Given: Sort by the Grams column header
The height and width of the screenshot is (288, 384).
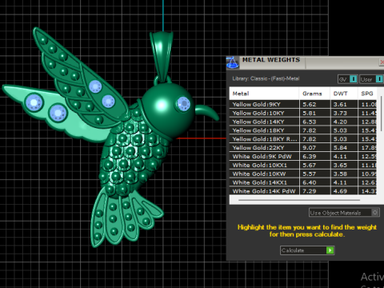Looking at the screenshot, I should 314,94.
